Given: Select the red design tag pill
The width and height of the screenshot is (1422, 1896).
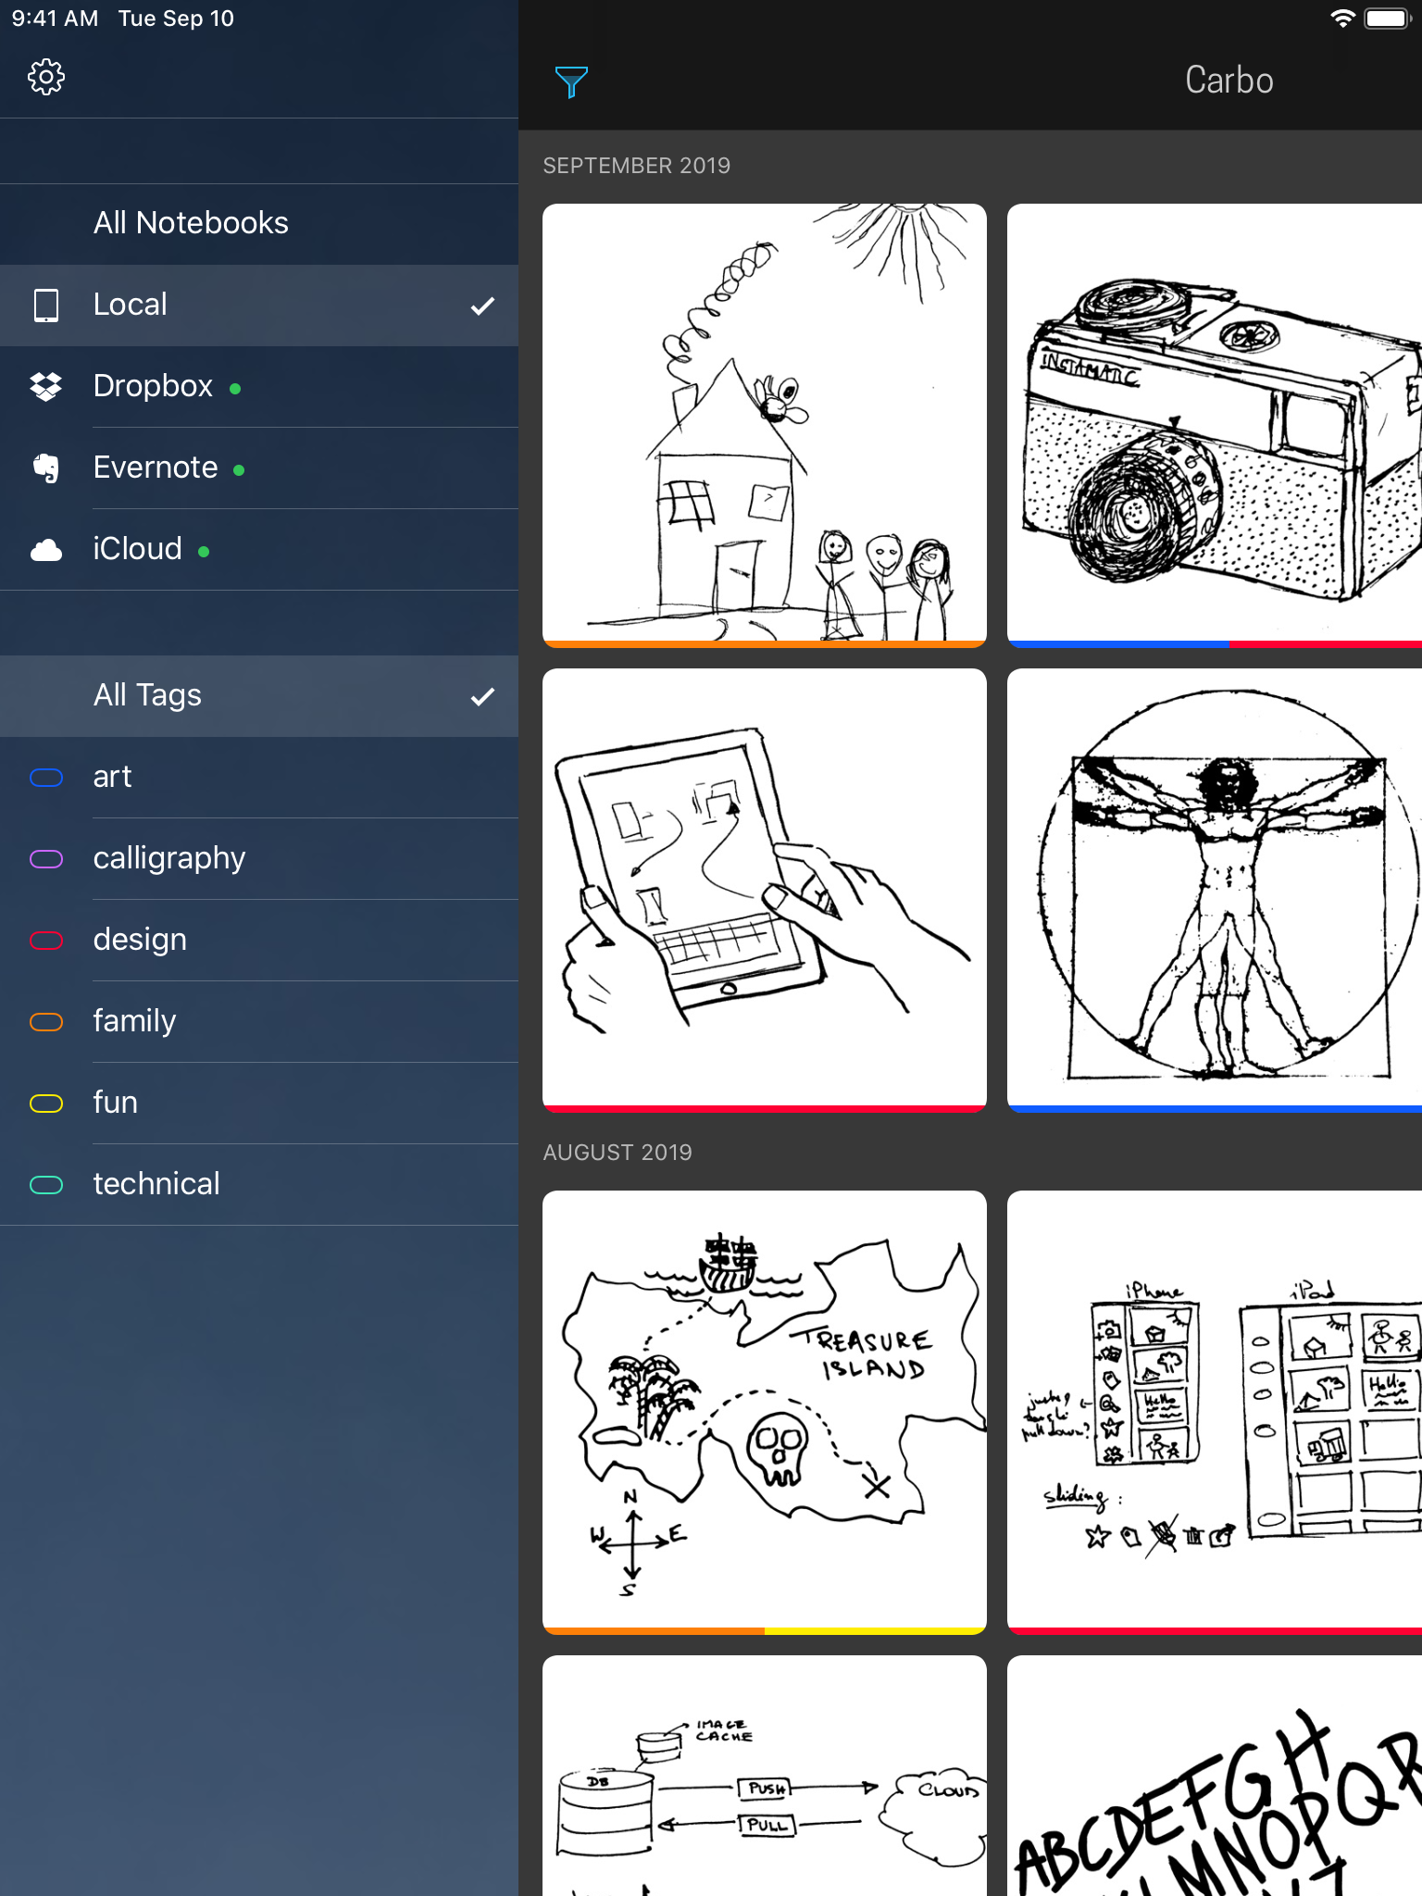Looking at the screenshot, I should point(46,941).
